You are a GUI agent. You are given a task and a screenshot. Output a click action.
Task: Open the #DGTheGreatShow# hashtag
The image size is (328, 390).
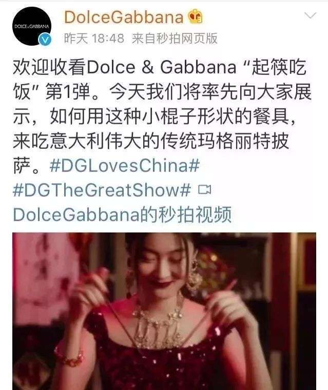click(102, 190)
